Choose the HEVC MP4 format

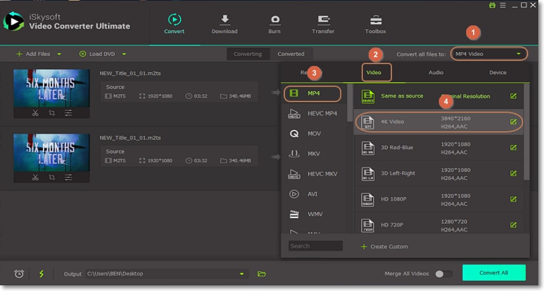click(313, 113)
